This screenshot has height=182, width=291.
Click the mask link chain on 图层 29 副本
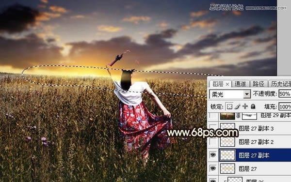click(x=238, y=116)
